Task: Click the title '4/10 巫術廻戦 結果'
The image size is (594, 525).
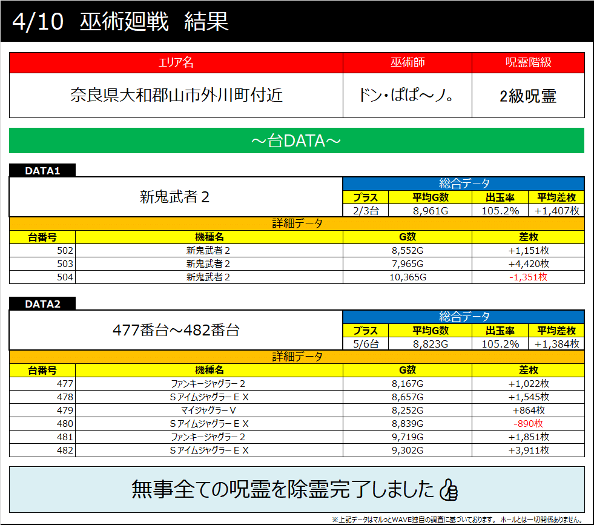Action: tap(120, 21)
